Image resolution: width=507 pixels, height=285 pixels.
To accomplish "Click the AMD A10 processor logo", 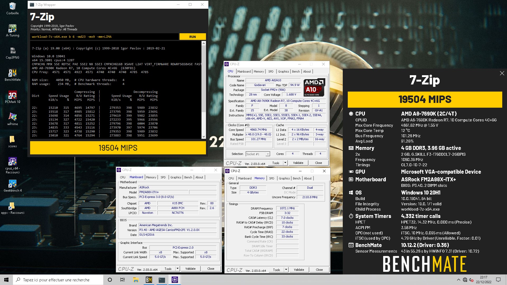I will tap(314, 88).
